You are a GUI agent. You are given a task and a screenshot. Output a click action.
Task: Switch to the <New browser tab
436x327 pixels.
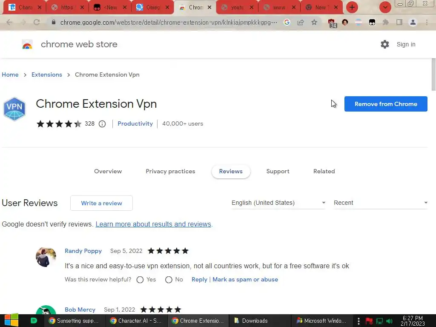click(x=109, y=8)
